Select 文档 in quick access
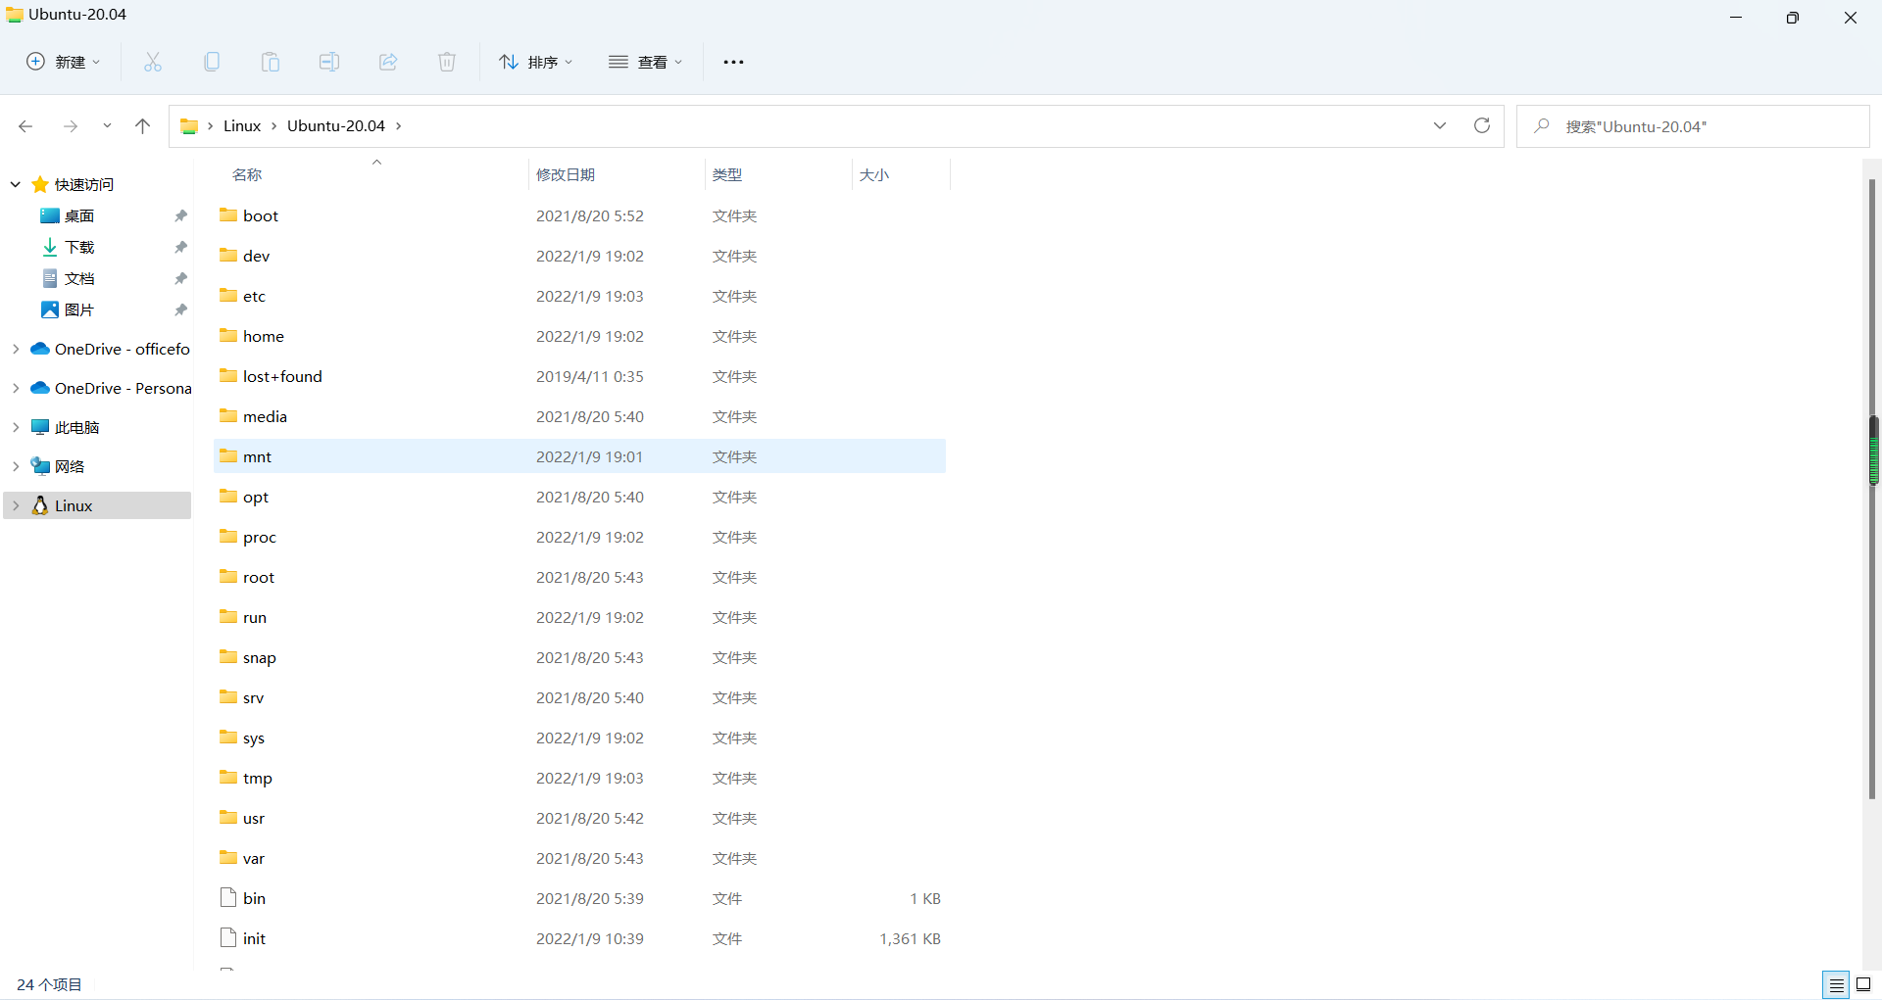Viewport: 1882px width, 1000px height. [x=79, y=278]
